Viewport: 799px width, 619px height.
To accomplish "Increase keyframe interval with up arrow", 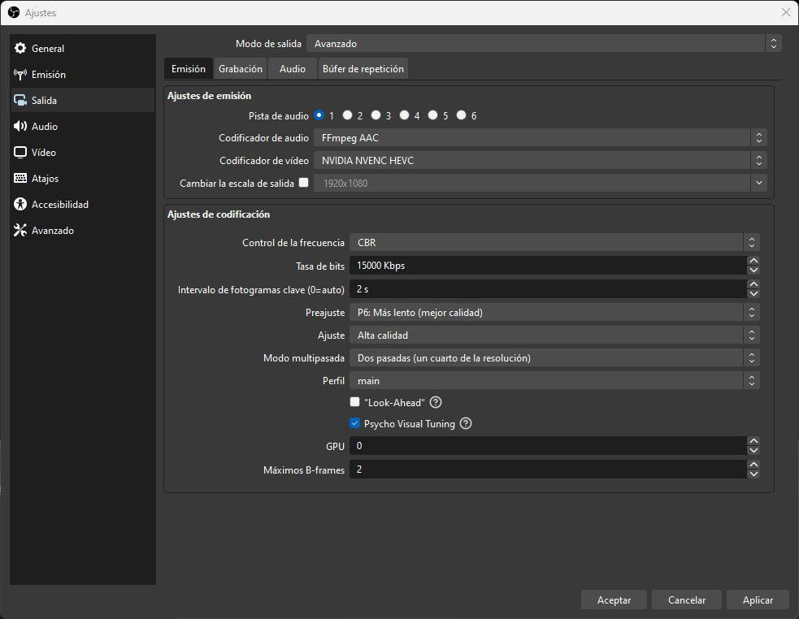I will pos(753,284).
